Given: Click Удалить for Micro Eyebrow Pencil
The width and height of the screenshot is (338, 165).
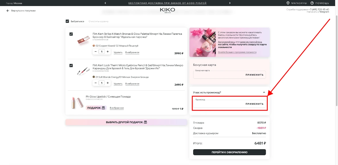Looking at the screenshot, I should pos(118,84).
